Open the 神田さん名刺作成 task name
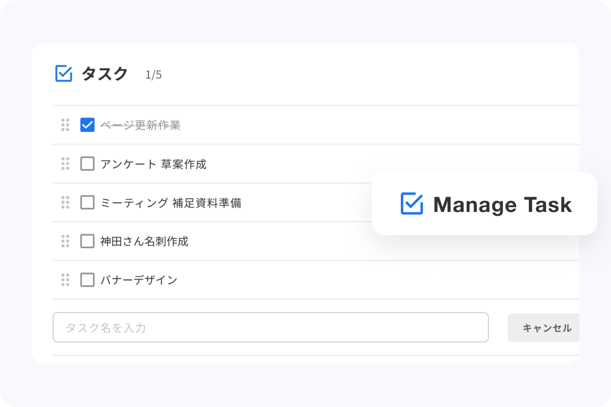Viewport: 611px width, 407px height. point(144,241)
